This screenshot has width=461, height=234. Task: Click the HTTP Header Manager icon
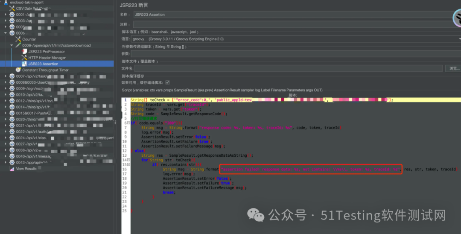(24, 58)
